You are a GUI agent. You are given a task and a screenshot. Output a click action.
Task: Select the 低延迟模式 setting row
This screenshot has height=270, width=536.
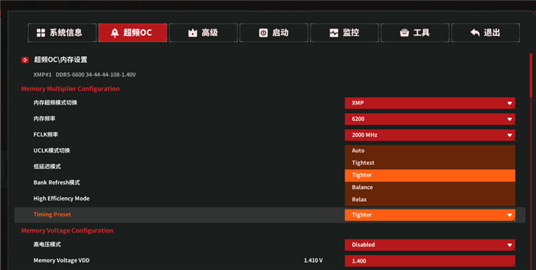(x=47, y=166)
